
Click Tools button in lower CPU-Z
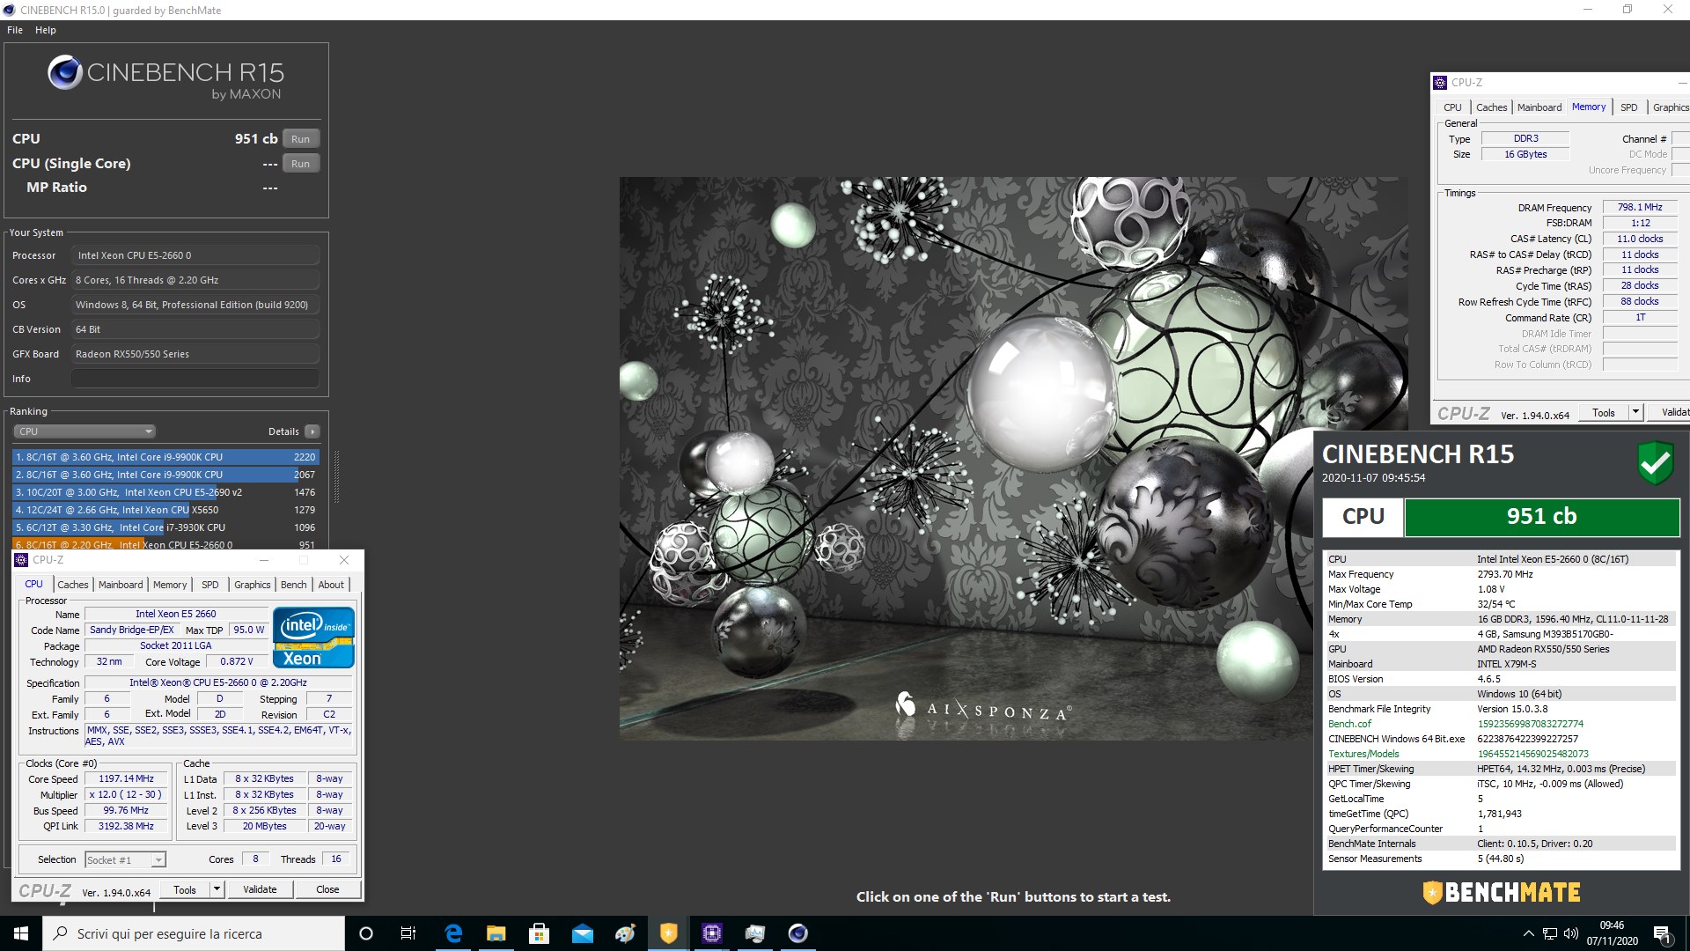pyautogui.click(x=185, y=889)
